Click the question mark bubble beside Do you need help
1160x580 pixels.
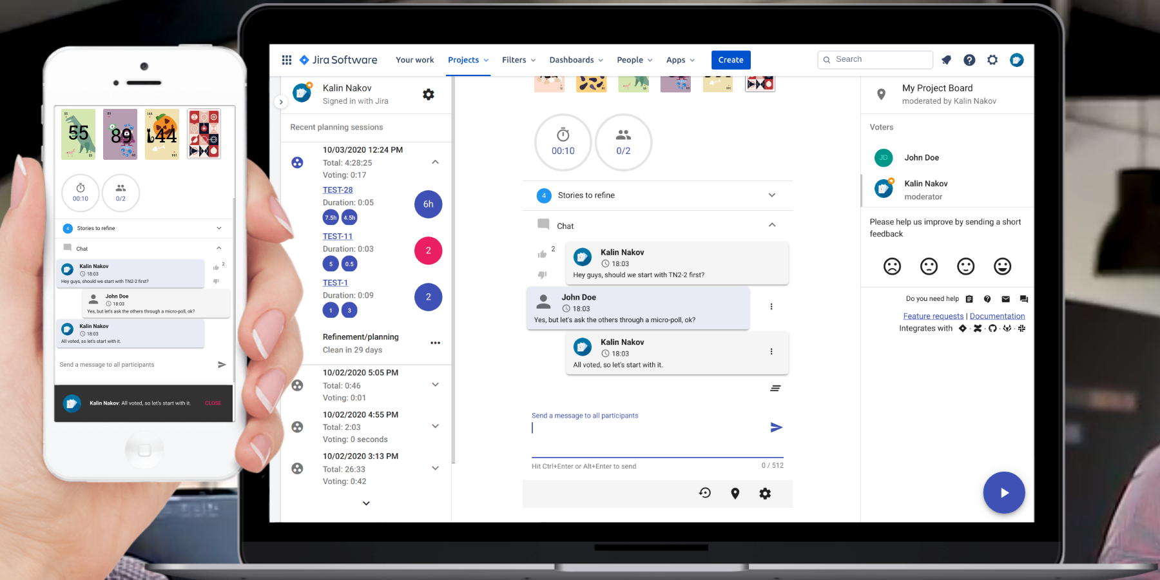pyautogui.click(x=987, y=299)
